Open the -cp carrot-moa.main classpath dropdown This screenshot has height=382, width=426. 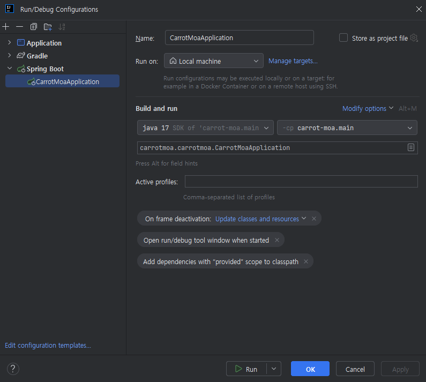pos(347,128)
